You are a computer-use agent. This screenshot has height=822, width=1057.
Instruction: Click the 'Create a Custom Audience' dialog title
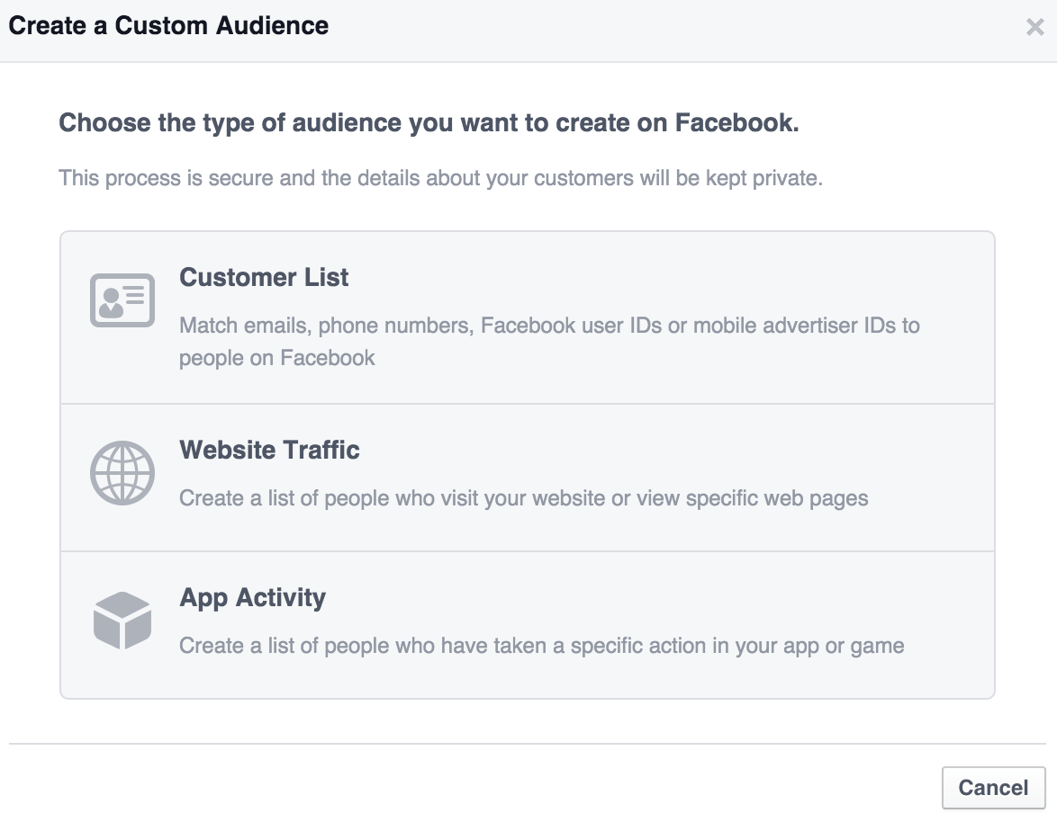coord(168,25)
